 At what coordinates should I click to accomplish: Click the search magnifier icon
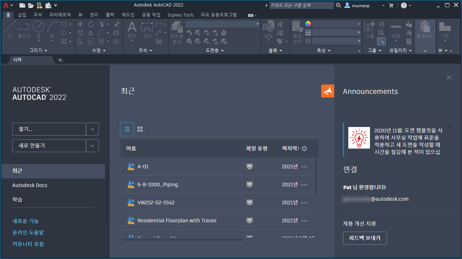(x=339, y=5)
